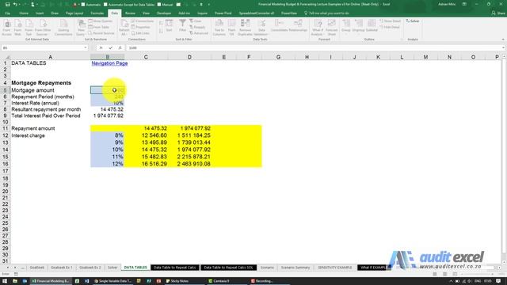Screen dimensions: 507x285
Task: Click the From Web icon
Action: tap(17, 28)
